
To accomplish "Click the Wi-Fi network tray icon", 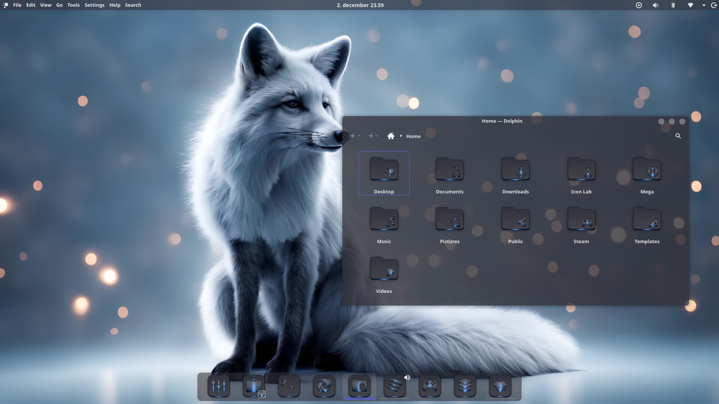I will [x=690, y=5].
